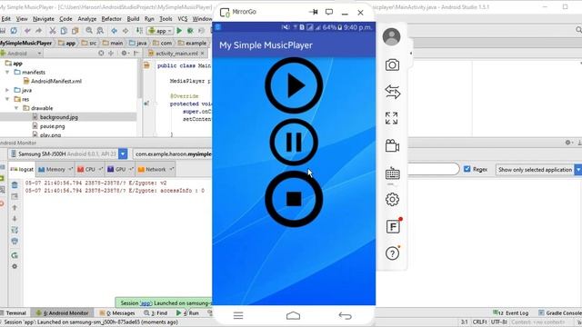
Task: Open Project panel gear settings
Action: [x=124, y=54]
